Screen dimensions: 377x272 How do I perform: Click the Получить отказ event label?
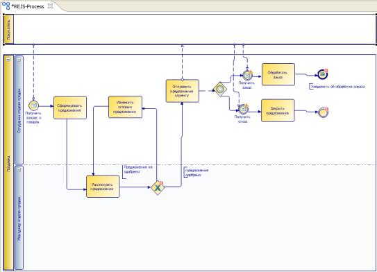pyautogui.click(x=242, y=119)
